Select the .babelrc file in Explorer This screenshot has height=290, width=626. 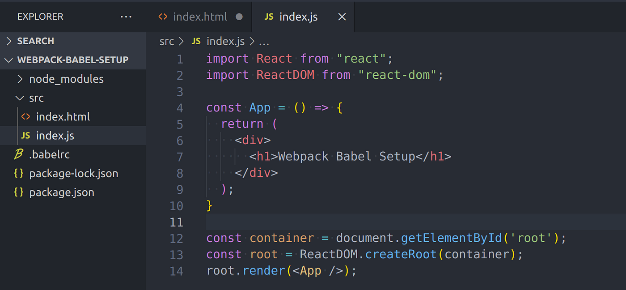tap(50, 154)
